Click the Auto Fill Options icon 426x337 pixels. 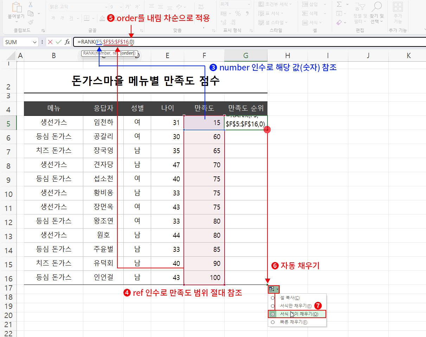[x=273, y=289]
